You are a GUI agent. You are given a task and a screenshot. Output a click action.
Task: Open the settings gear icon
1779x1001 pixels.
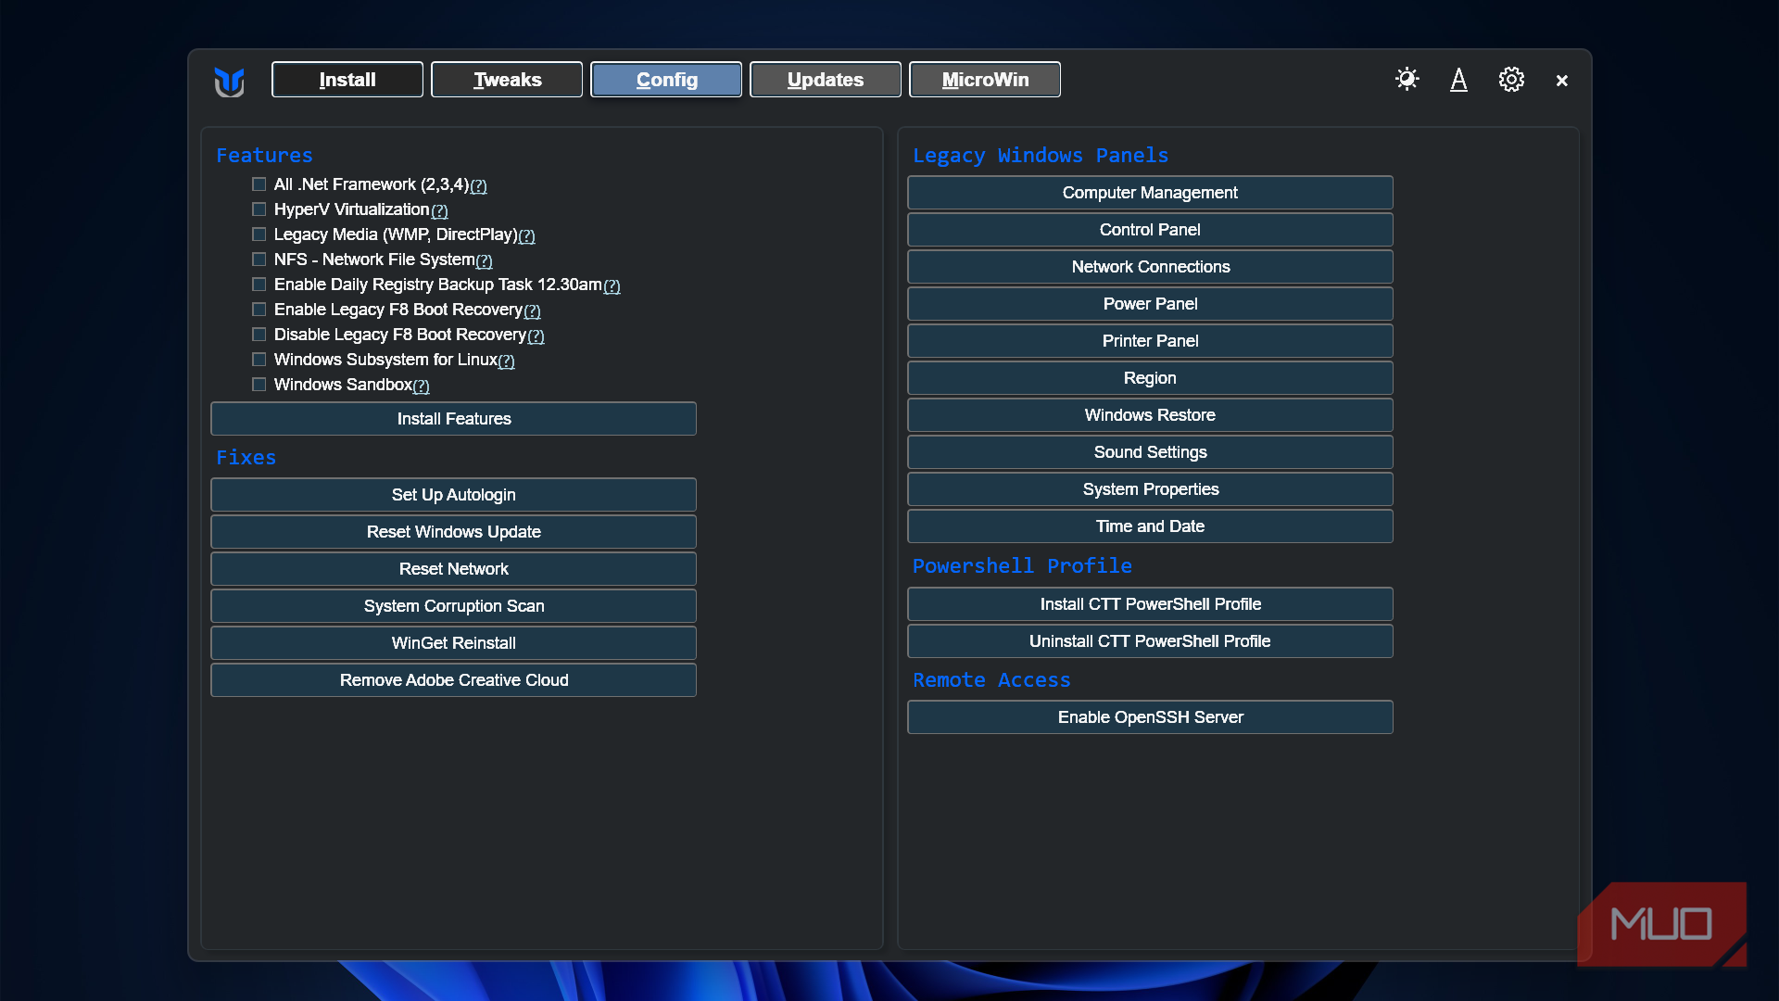point(1511,80)
